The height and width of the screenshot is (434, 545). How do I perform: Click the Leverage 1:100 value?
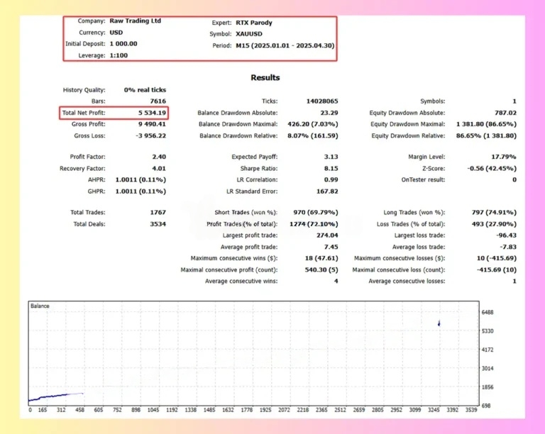click(x=120, y=55)
